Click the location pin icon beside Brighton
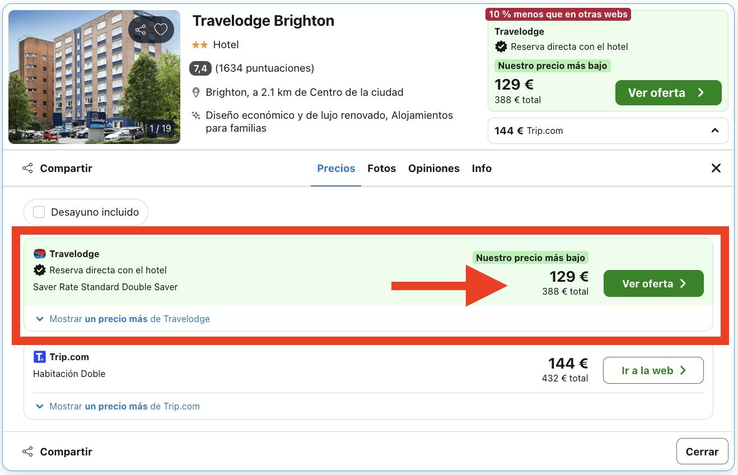 click(196, 92)
